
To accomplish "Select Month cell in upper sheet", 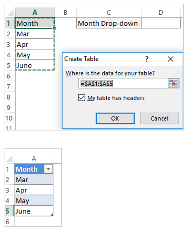I will (x=35, y=23).
